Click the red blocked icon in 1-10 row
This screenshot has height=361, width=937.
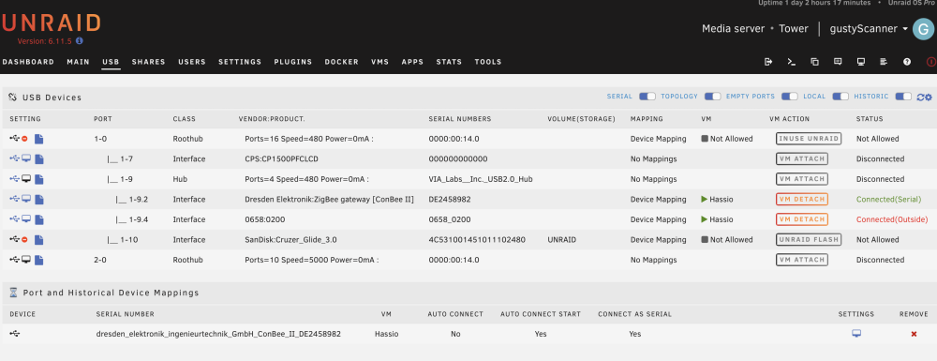point(25,240)
